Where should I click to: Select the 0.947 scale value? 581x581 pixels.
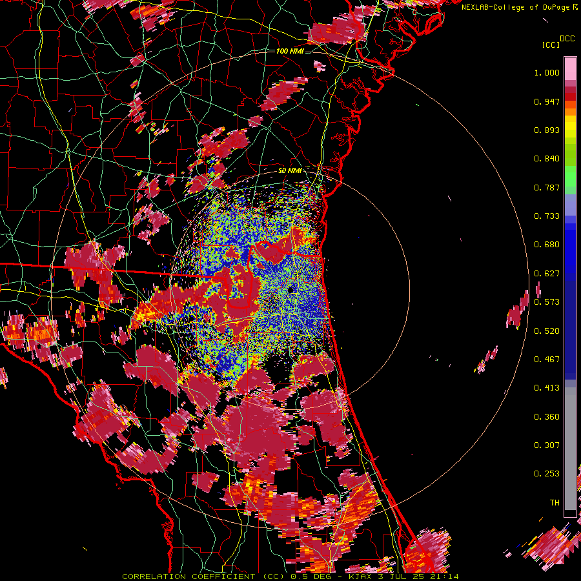[547, 101]
